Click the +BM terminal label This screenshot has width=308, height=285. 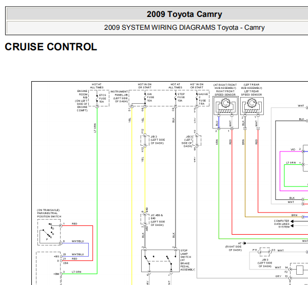[56, 274]
